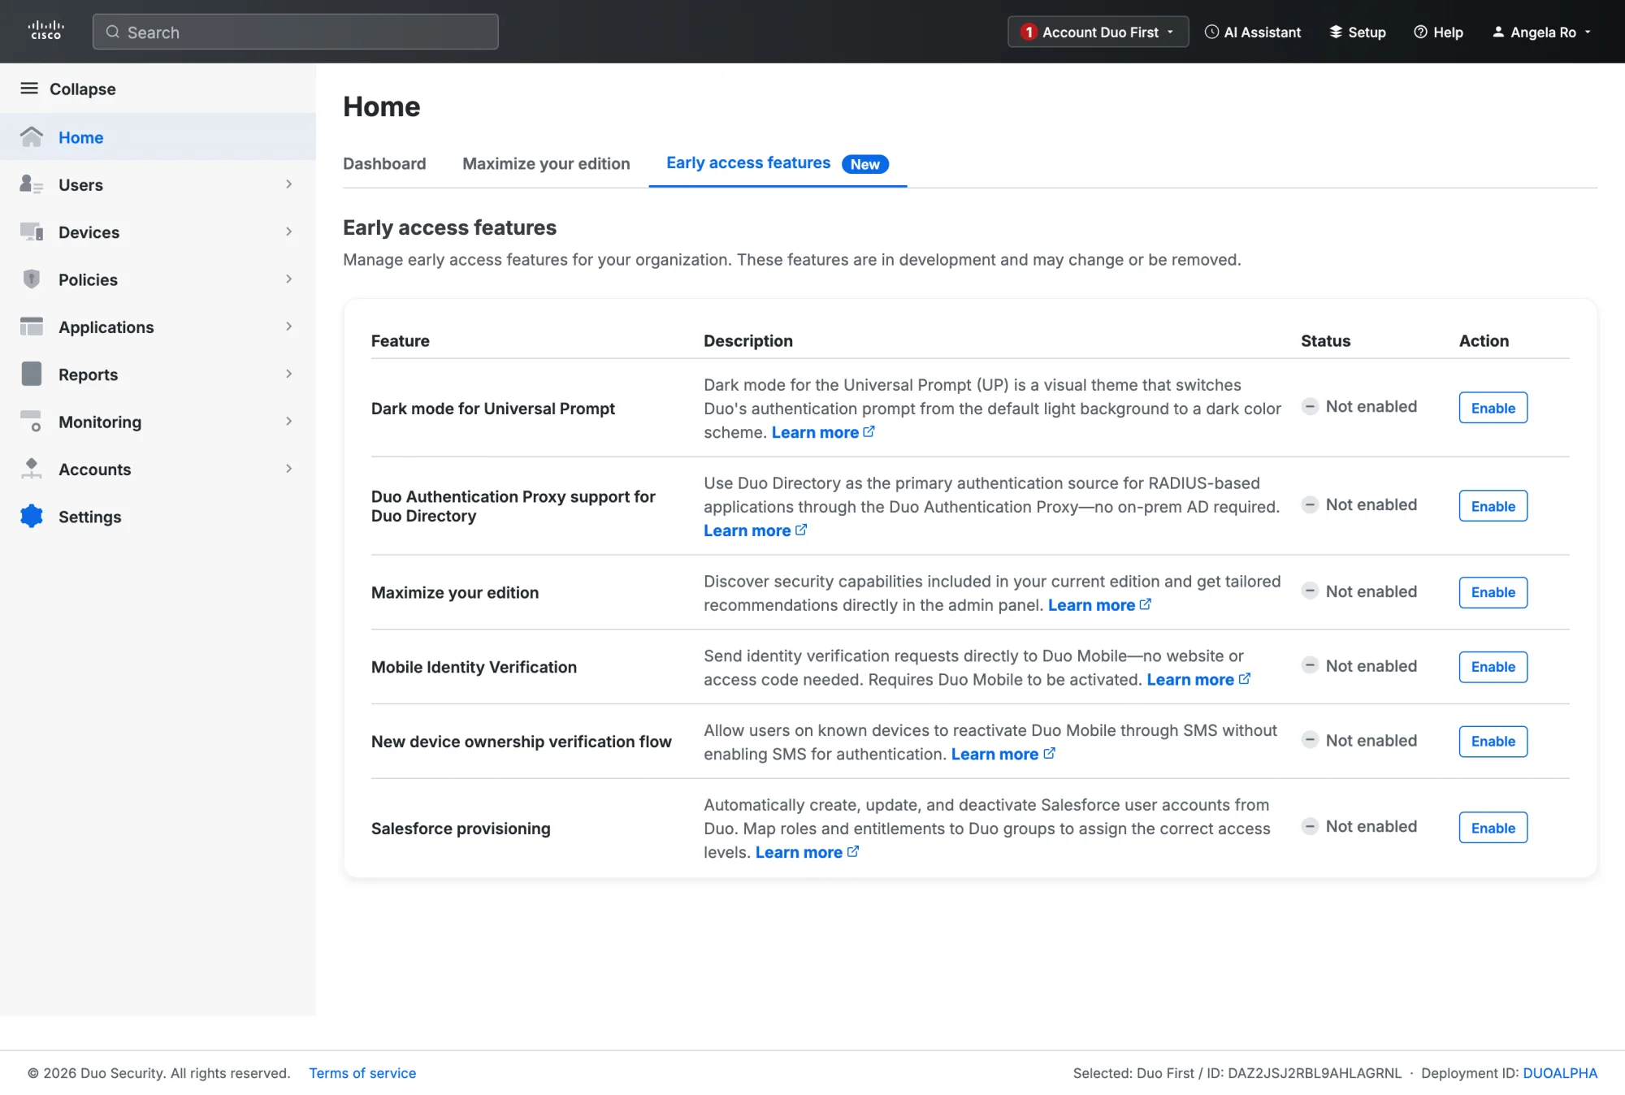Click the Accounts icon in sidebar
This screenshot has width=1625, height=1095.
(x=32, y=469)
